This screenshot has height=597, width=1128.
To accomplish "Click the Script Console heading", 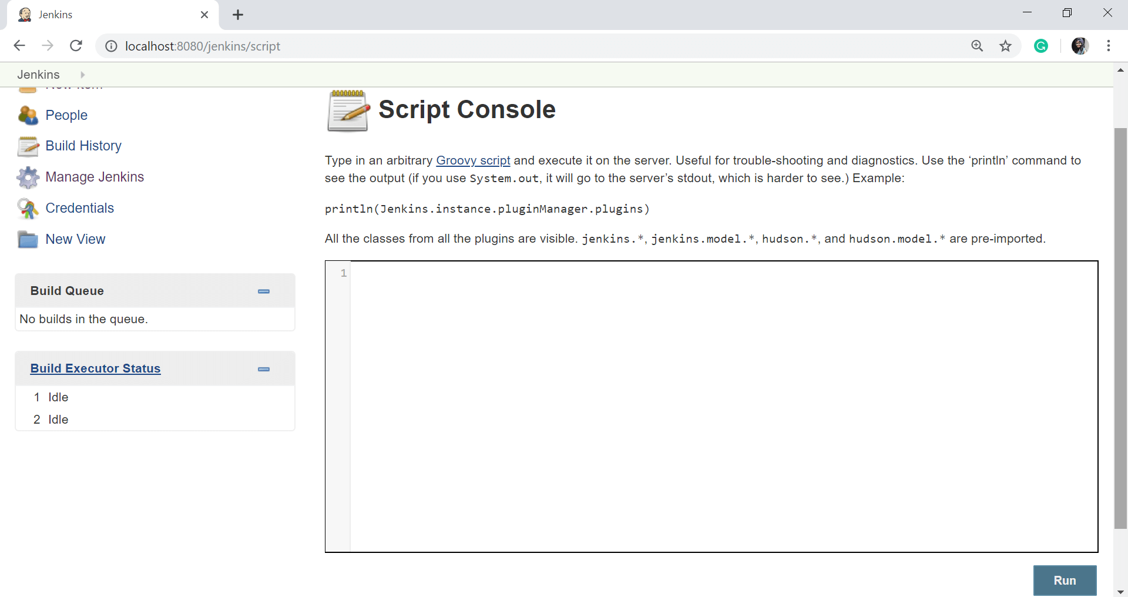I will [467, 109].
